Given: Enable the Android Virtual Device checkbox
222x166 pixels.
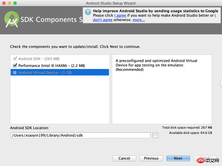Looking at the screenshot, I should (15, 72).
